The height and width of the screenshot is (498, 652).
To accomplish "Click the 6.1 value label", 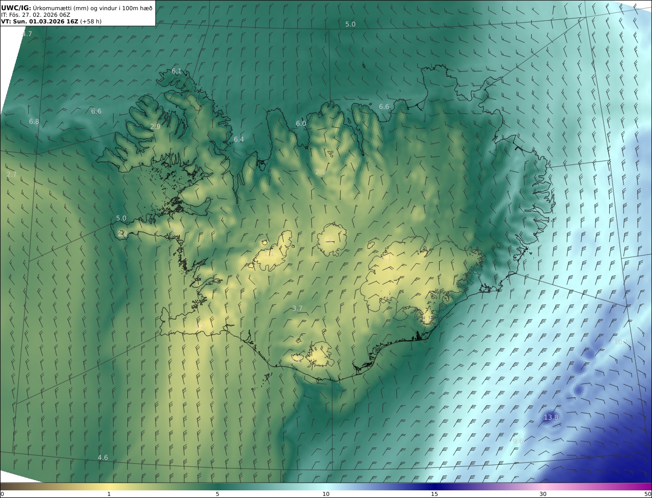I will 177,71.
